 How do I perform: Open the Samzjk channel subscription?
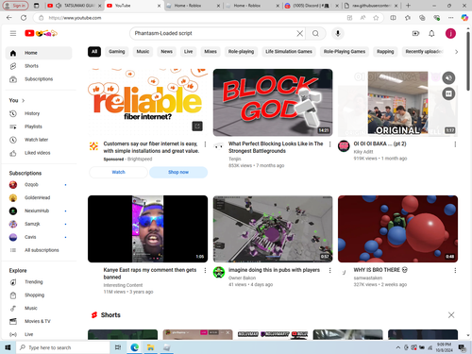39,224
